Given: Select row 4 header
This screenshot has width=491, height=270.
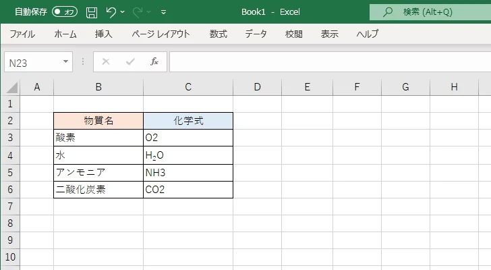Looking at the screenshot, I should [x=10, y=155].
